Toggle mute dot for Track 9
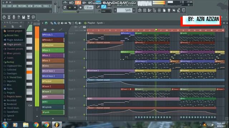Image resolution: width=229 pixels, height=128 pixels. pyautogui.click(x=84, y=114)
